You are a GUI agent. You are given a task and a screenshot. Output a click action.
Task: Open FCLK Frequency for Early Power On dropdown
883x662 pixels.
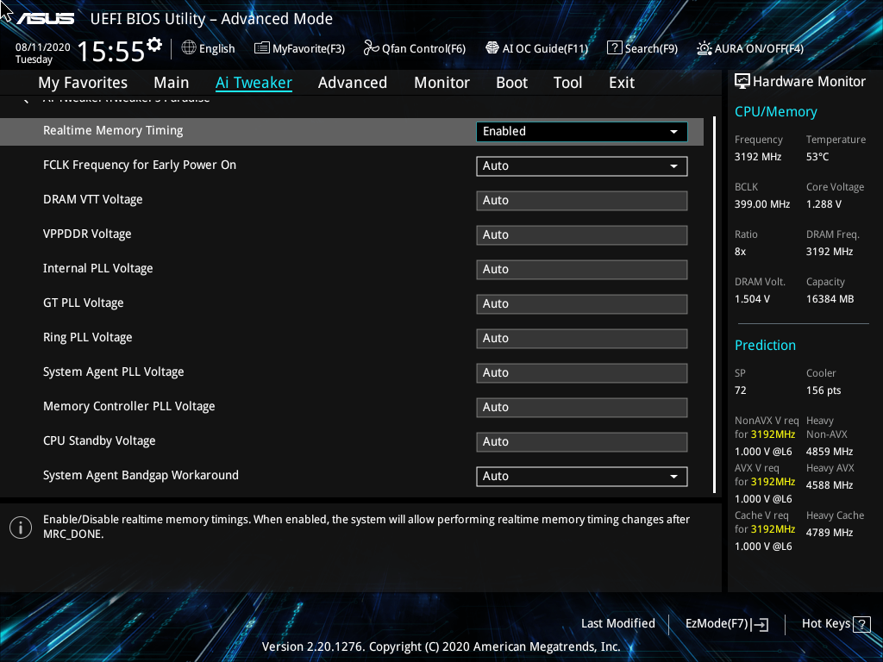click(x=582, y=166)
